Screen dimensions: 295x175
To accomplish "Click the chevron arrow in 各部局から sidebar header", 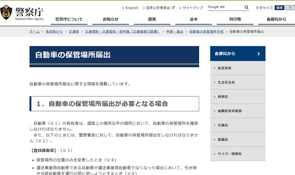I will click(x=259, y=54).
